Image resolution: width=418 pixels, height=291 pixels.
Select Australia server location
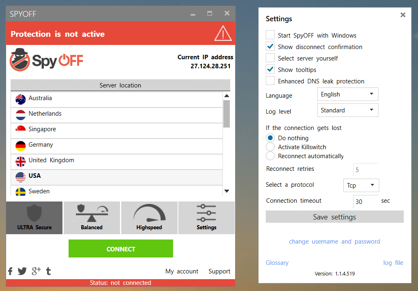(117, 100)
